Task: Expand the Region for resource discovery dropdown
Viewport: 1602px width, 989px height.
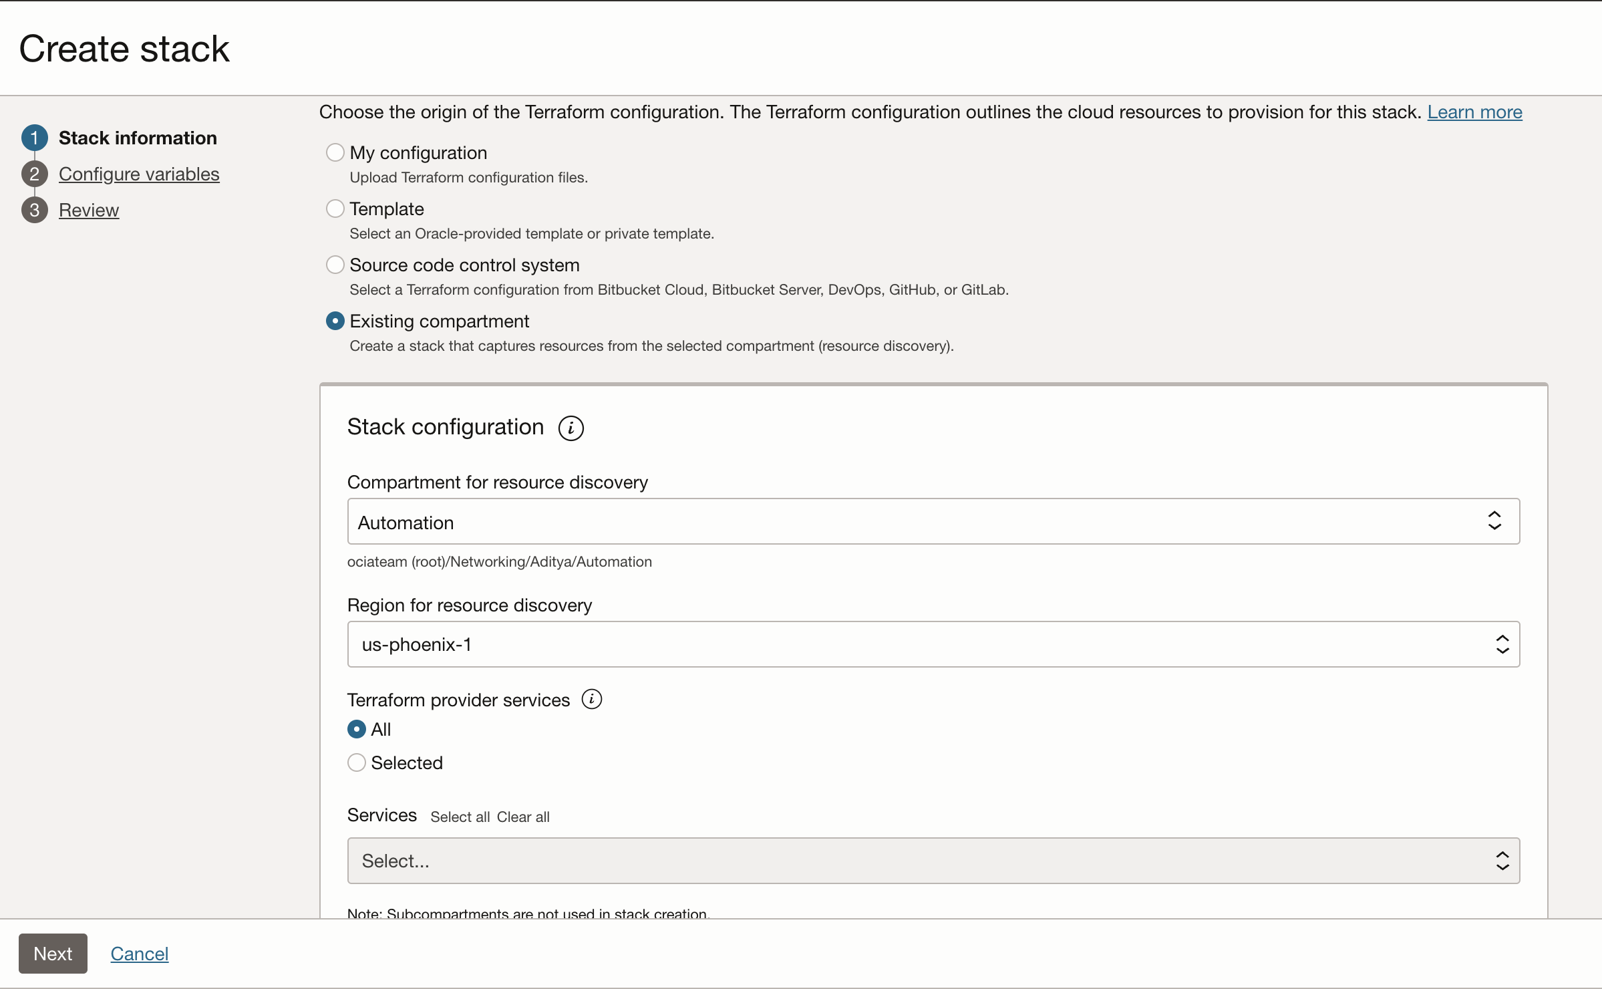Action: coord(933,644)
